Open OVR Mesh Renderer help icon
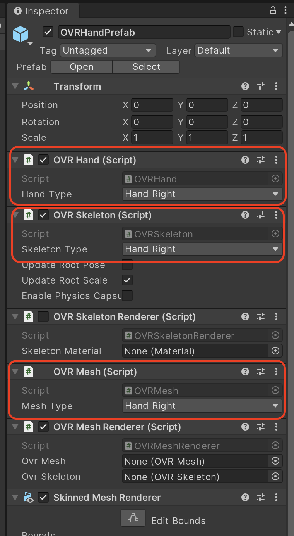 (245, 427)
